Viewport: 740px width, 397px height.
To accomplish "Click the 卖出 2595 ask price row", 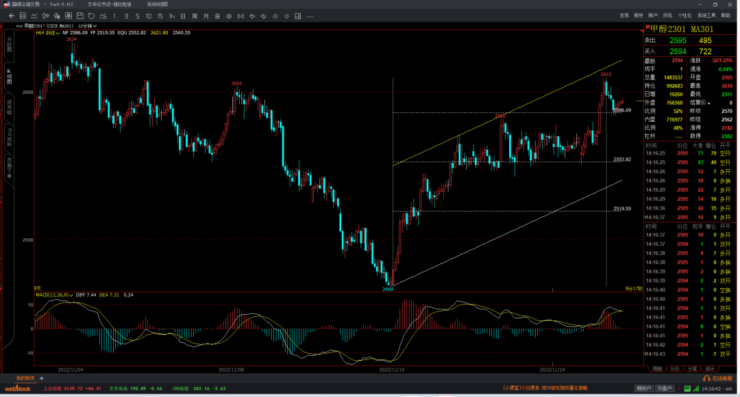I will coord(689,40).
